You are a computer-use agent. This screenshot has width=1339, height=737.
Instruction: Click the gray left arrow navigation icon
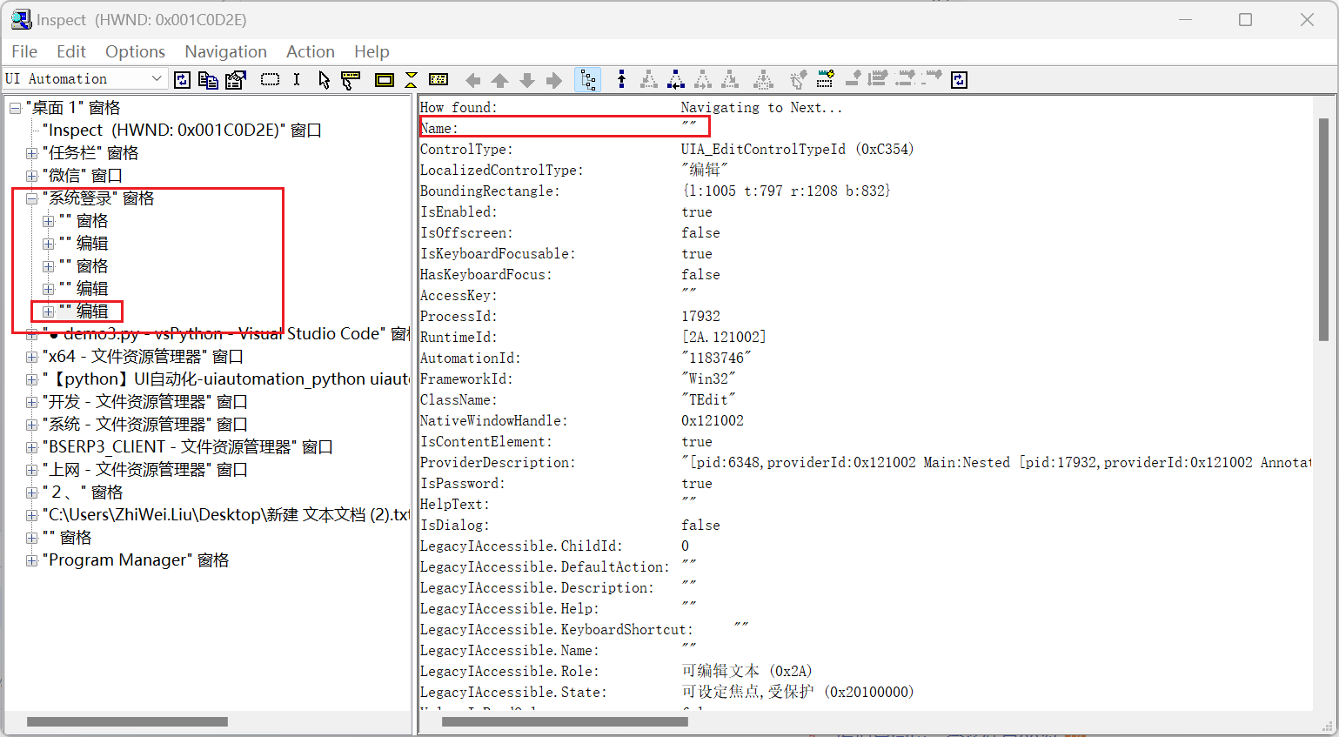tap(472, 80)
